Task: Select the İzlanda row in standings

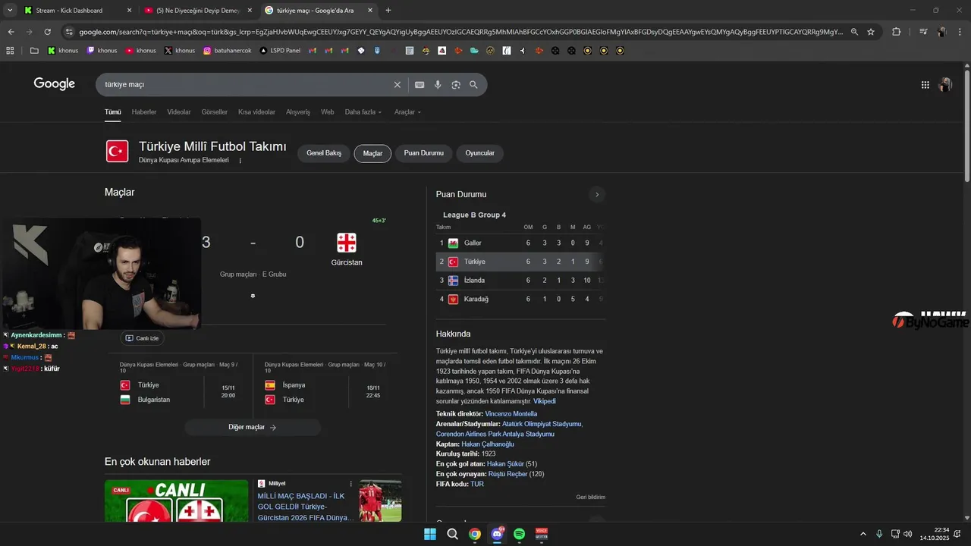Action: click(520, 281)
